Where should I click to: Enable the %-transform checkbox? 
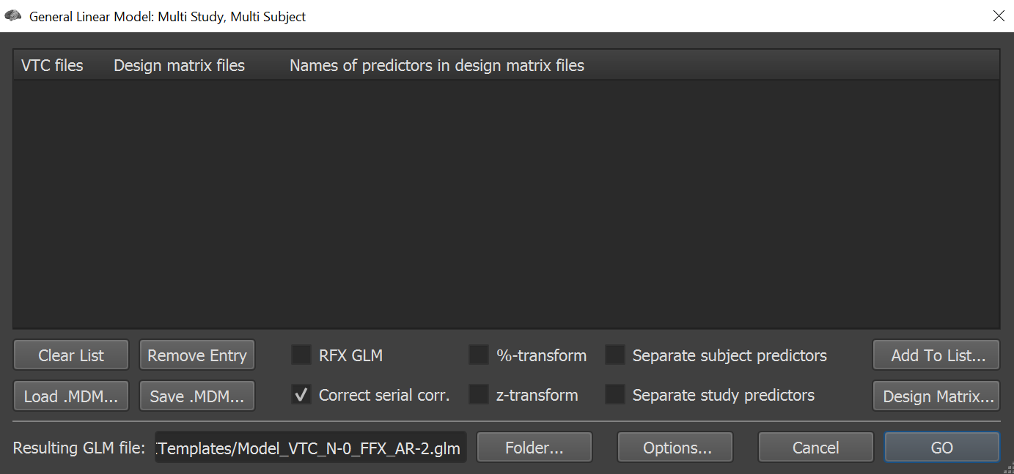[479, 355]
